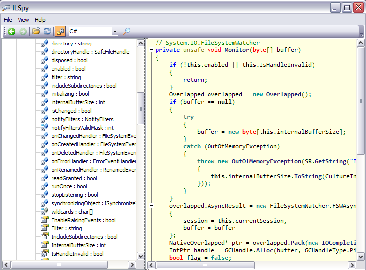Viewport: 366px width, 270px height.
Task: Open the File menu
Action: (8, 20)
